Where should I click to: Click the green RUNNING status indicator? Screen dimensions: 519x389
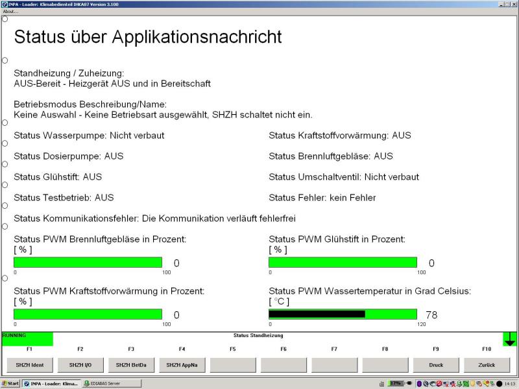(x=27, y=339)
